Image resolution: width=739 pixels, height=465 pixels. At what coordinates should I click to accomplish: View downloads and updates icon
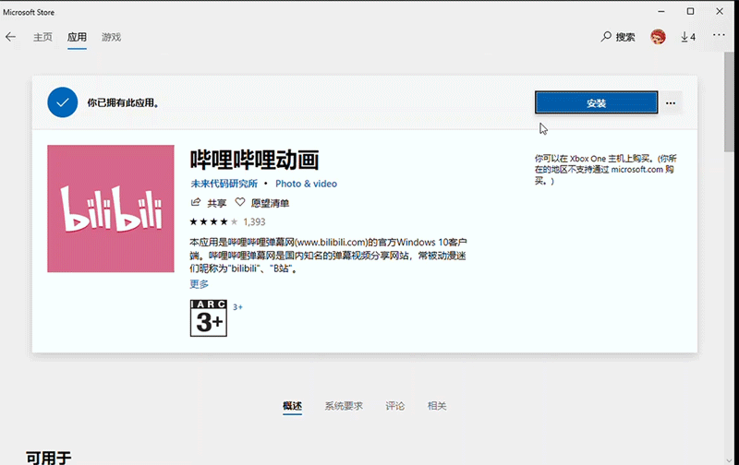pyautogui.click(x=688, y=37)
